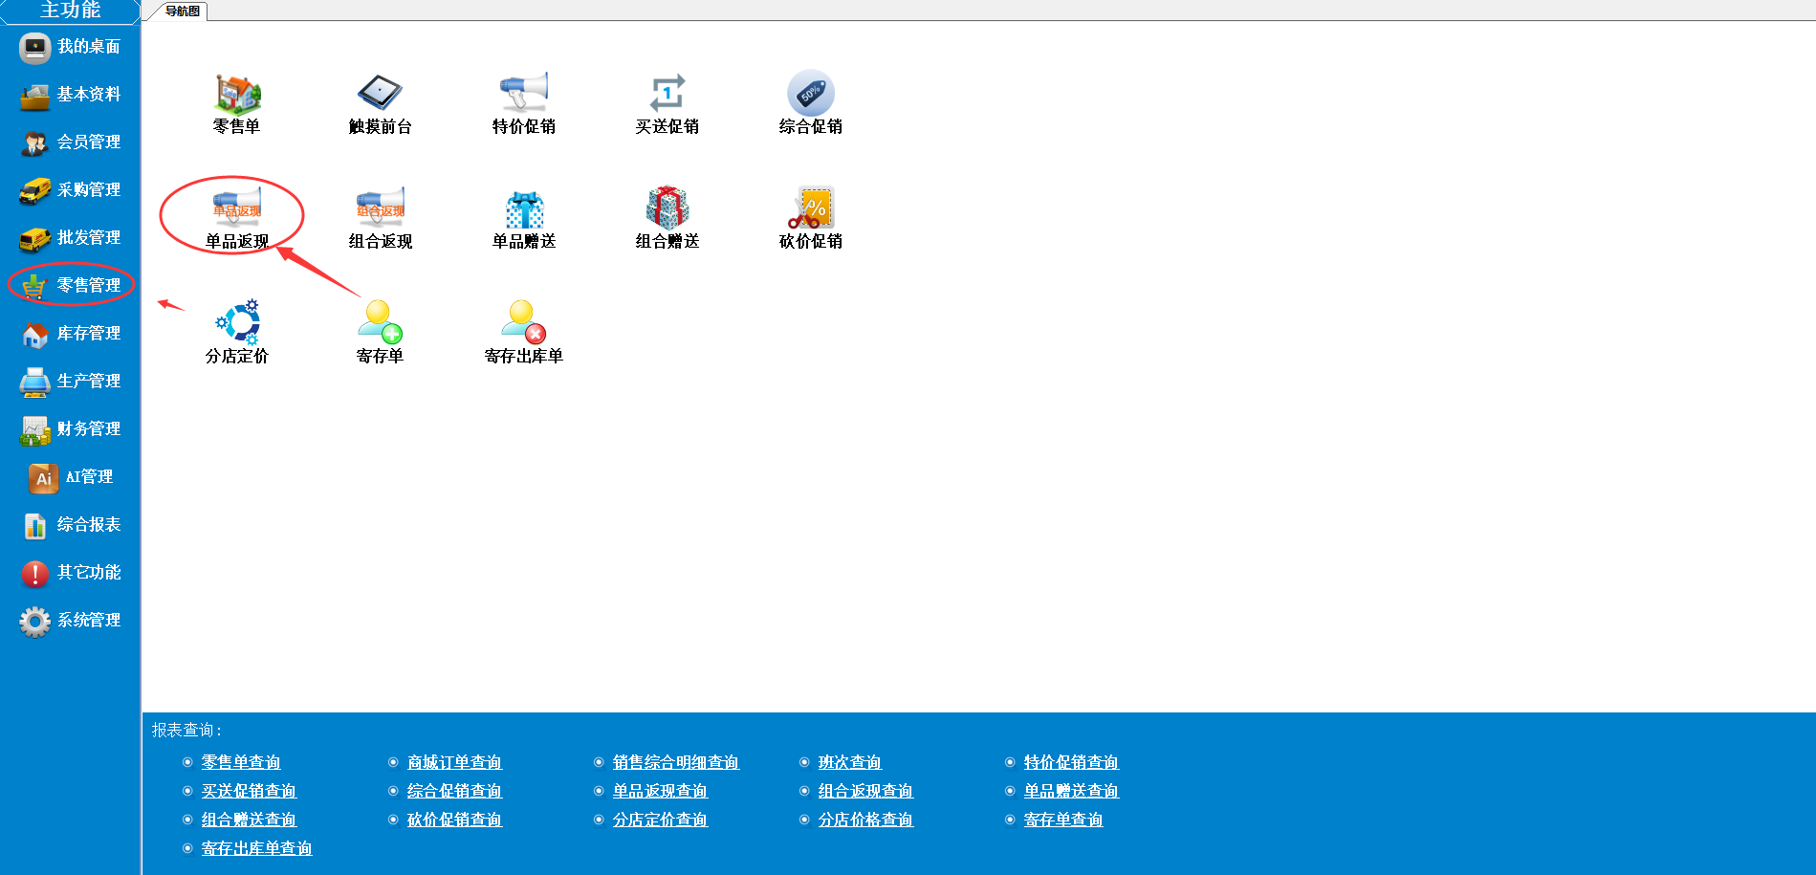Viewport: 1816px width, 875px height.
Task: Click the 商城订单查询 report link
Action: [x=454, y=762]
